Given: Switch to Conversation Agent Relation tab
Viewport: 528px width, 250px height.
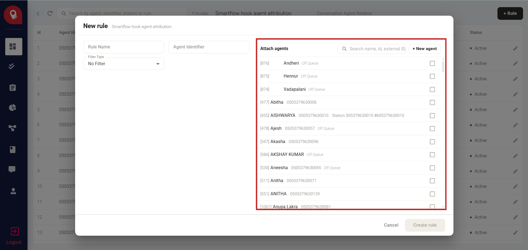Looking at the screenshot, I should [344, 13].
